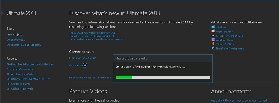Click the Connect arrow circle icon
The height and width of the screenshot is (103, 279).
[x=85, y=65]
